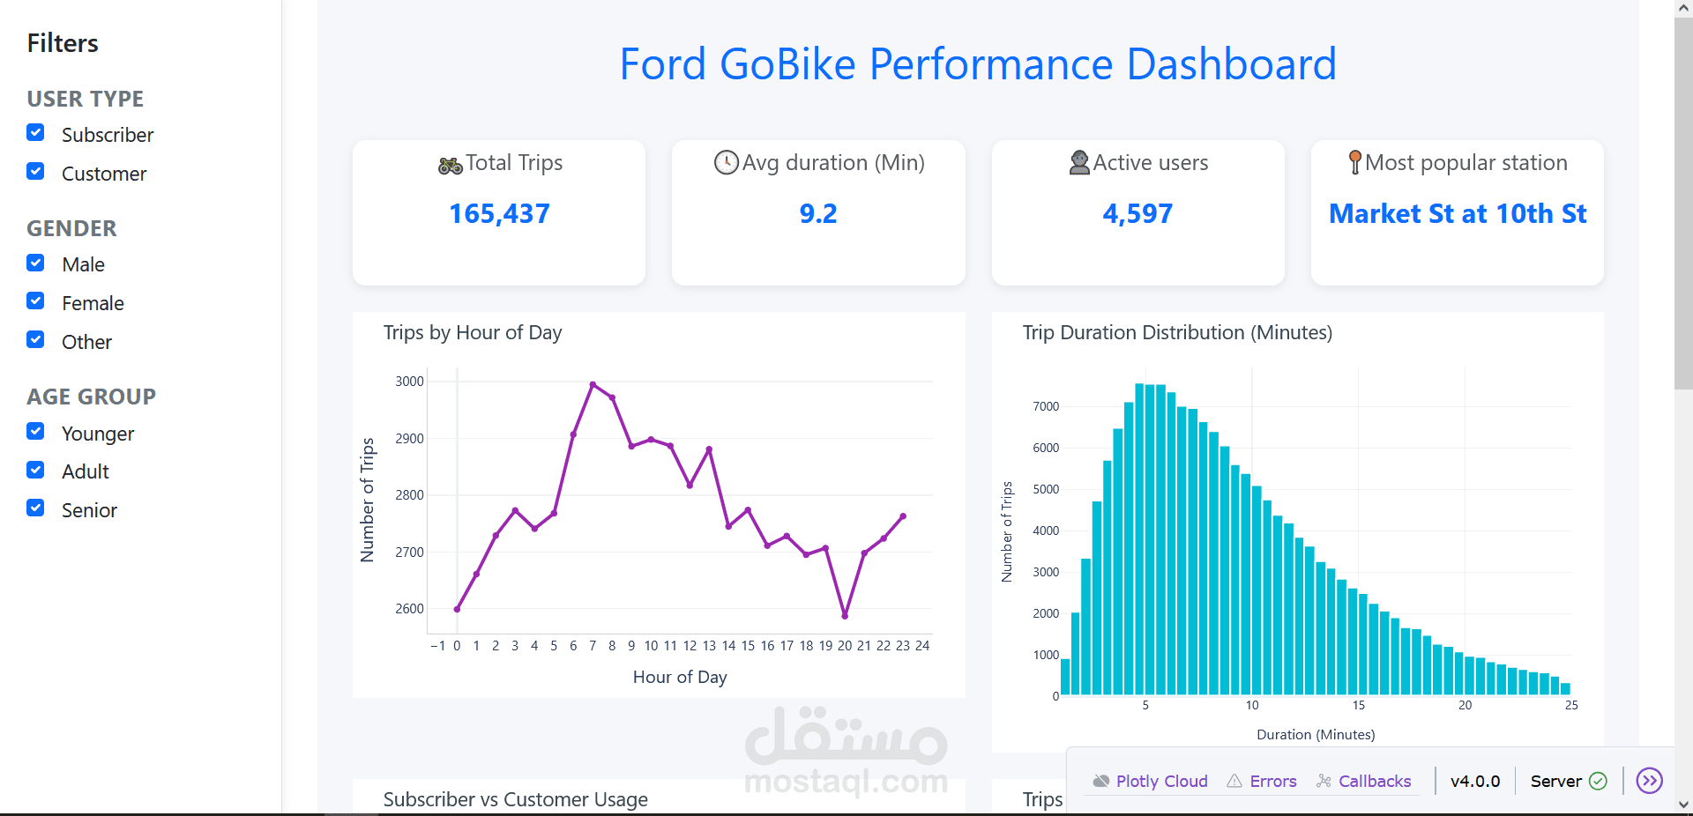Click the peak point in Trips by Hour chart

coord(593,383)
